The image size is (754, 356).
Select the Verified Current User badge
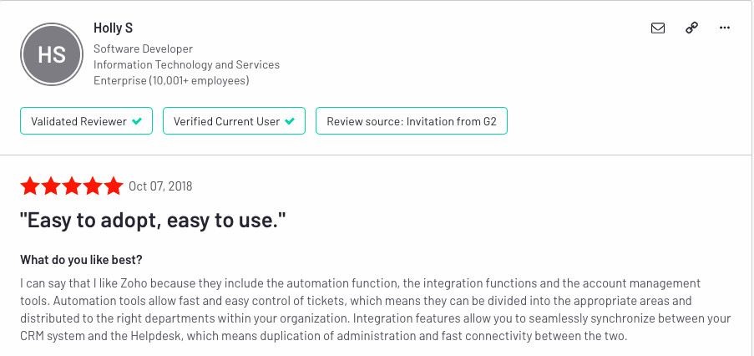click(234, 121)
